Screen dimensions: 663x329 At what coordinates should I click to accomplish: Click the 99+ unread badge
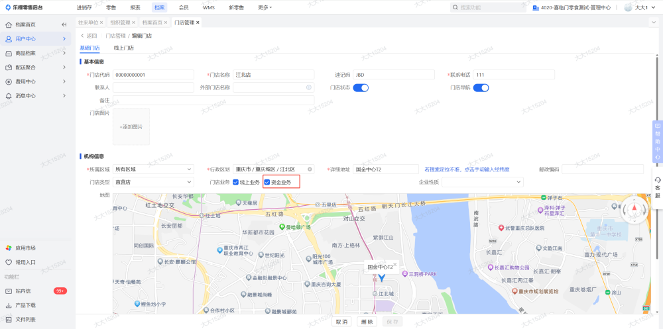click(x=60, y=291)
